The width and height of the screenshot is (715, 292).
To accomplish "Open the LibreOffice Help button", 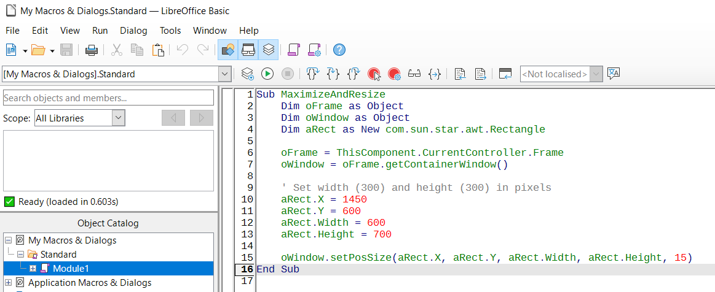I will [339, 50].
